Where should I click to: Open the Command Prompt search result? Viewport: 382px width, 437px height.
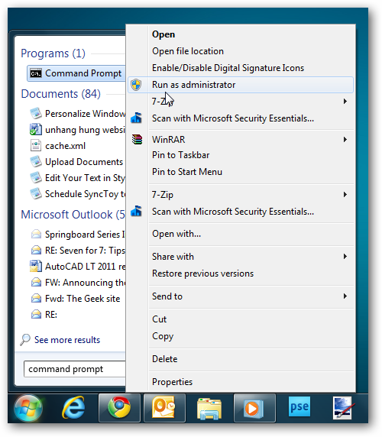coord(76,73)
